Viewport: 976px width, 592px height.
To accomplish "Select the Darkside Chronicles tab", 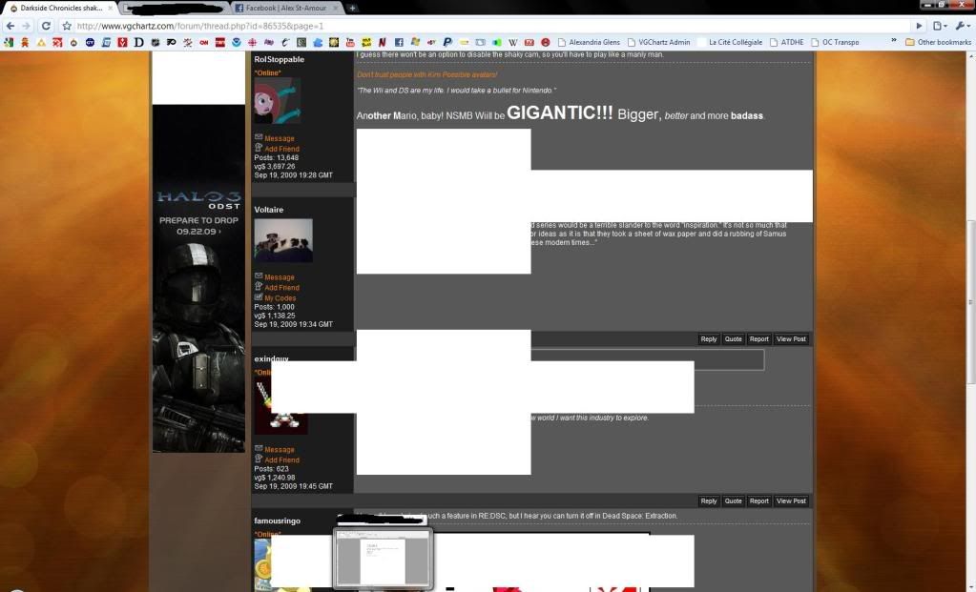I will [57, 8].
